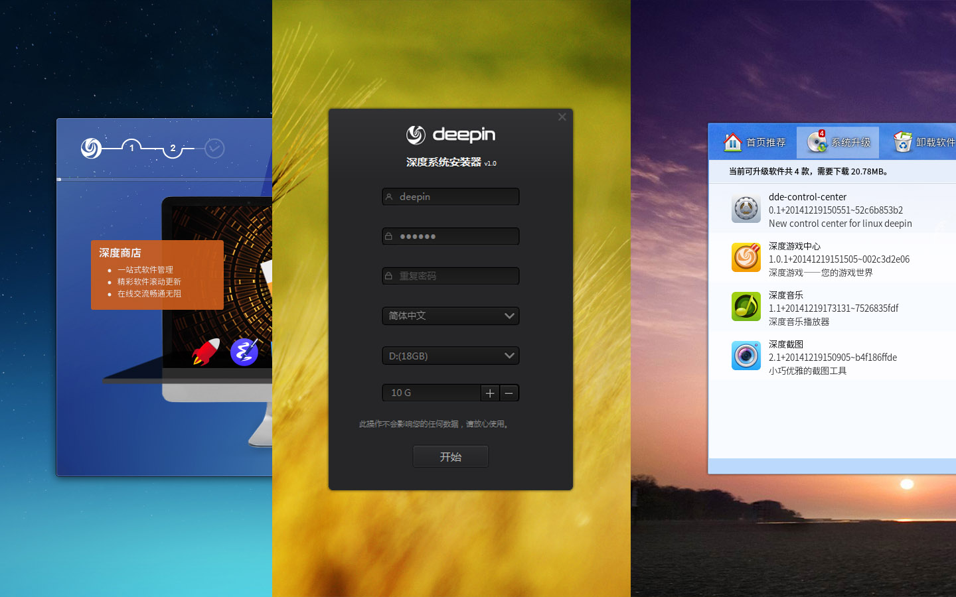Click the checkmark finish step in wizard
Screen dimensions: 956x597
(214, 148)
